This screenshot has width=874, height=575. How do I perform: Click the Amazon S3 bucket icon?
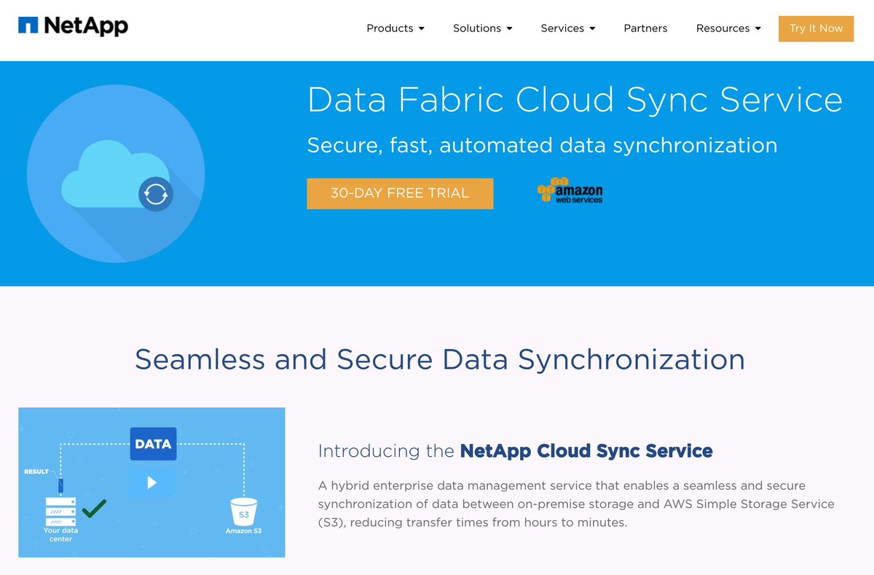tap(245, 510)
